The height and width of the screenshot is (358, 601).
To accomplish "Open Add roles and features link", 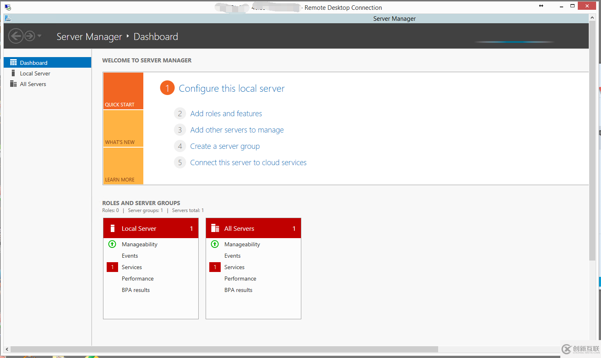I will [226, 113].
